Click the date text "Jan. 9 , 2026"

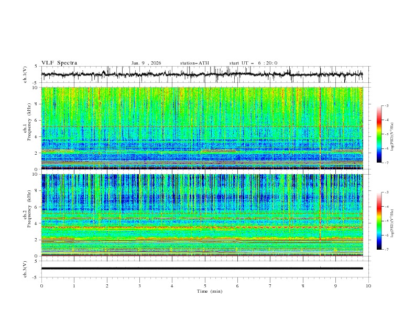click(146, 63)
